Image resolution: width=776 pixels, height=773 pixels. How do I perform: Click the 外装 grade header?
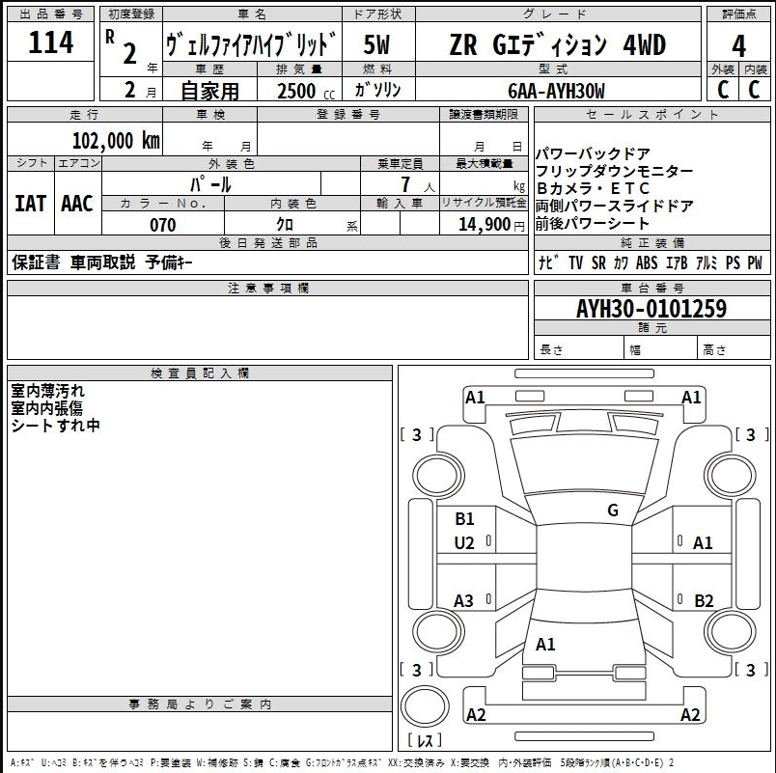click(x=723, y=69)
